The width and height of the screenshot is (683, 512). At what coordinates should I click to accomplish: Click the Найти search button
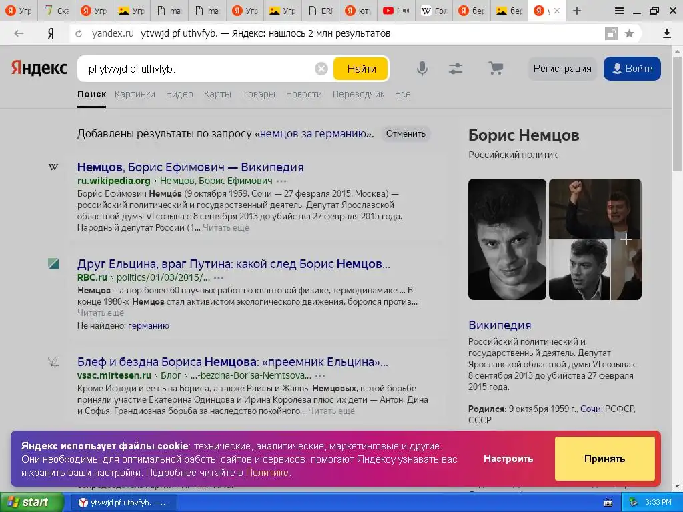point(361,69)
